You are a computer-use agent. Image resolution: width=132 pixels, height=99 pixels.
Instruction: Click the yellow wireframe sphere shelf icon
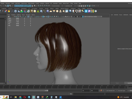point(35,11)
